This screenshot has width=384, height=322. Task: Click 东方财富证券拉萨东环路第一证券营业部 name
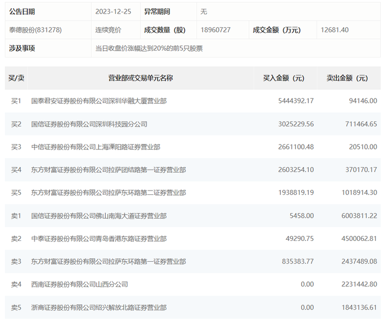pos(109,262)
